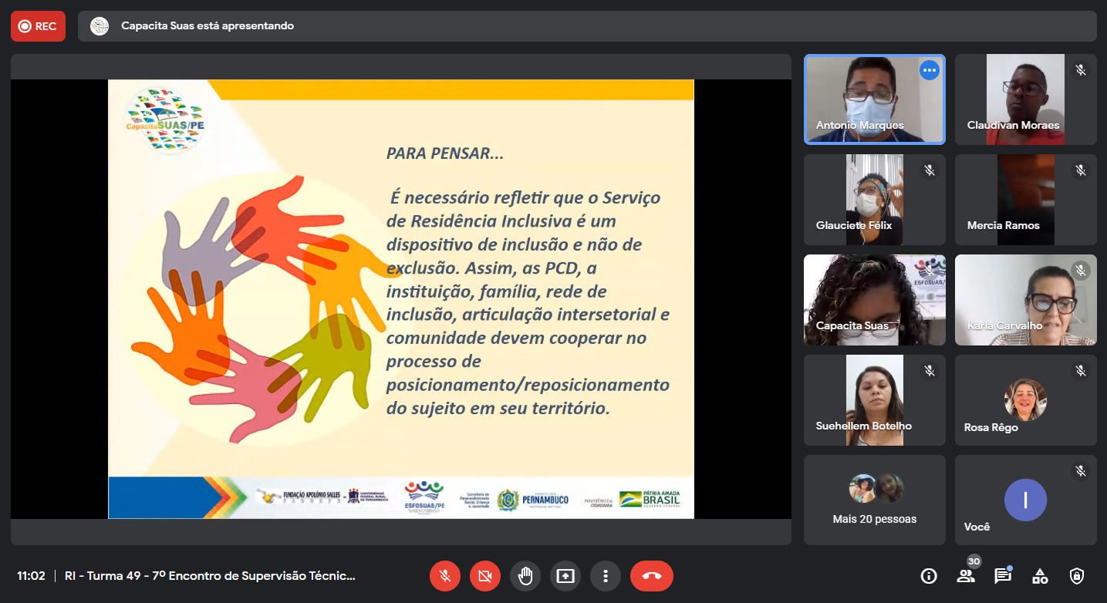Click the REC recording indicator

38,26
